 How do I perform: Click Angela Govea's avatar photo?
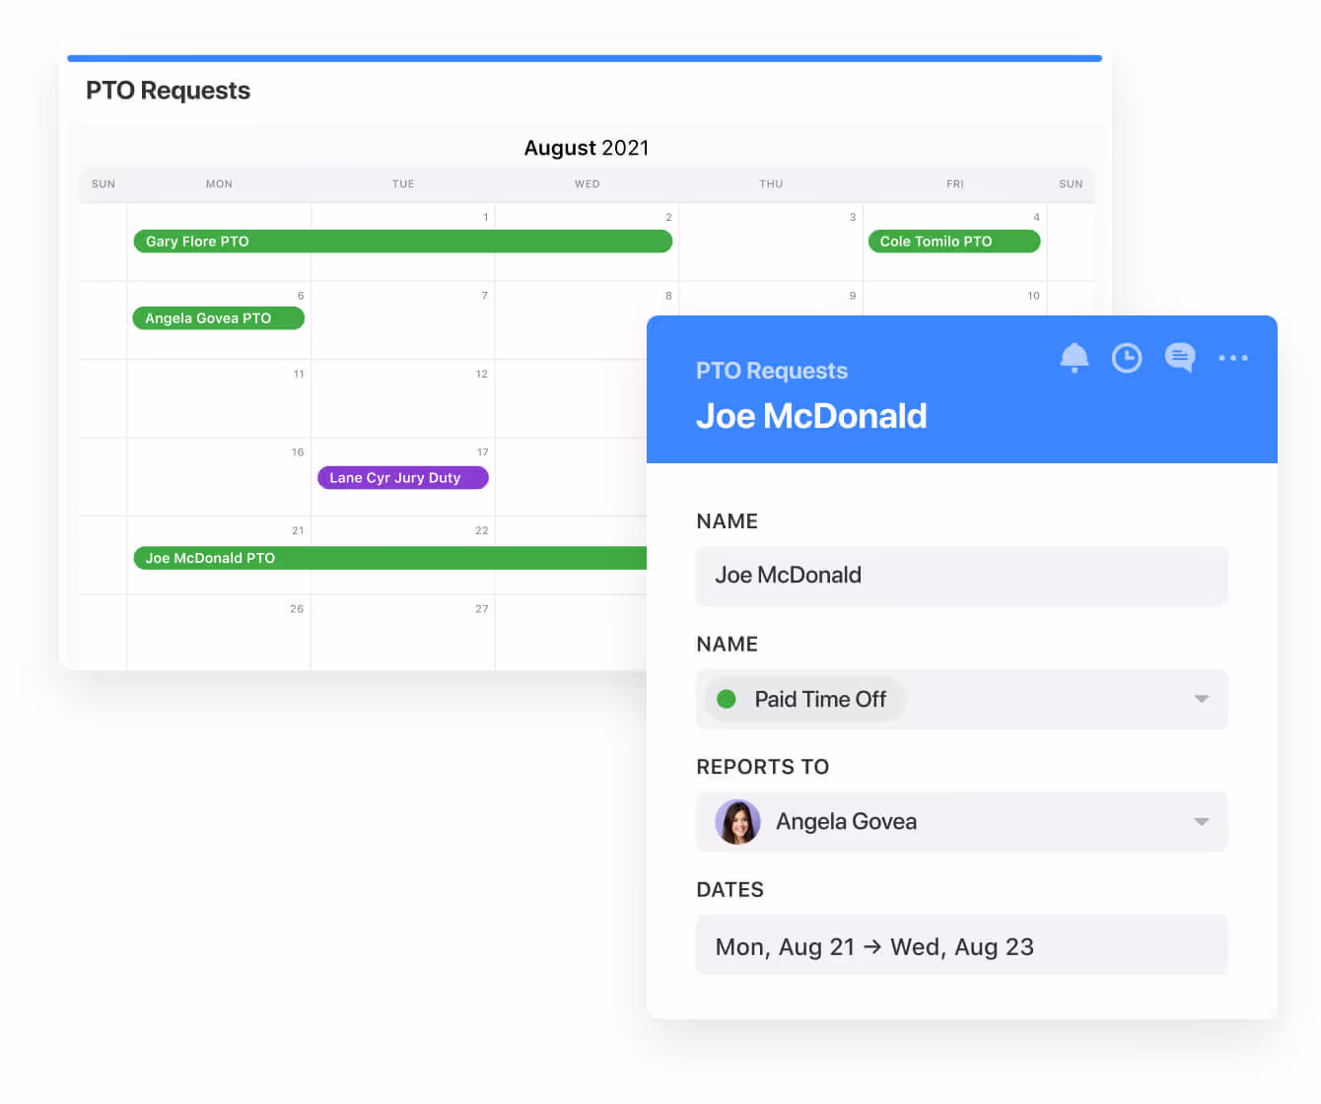[737, 822]
